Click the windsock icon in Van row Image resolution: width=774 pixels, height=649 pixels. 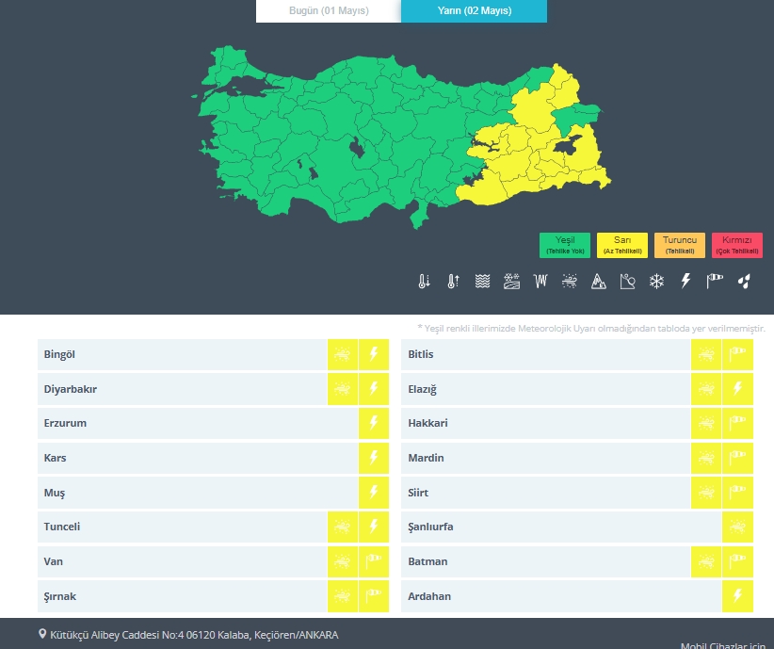point(374,561)
